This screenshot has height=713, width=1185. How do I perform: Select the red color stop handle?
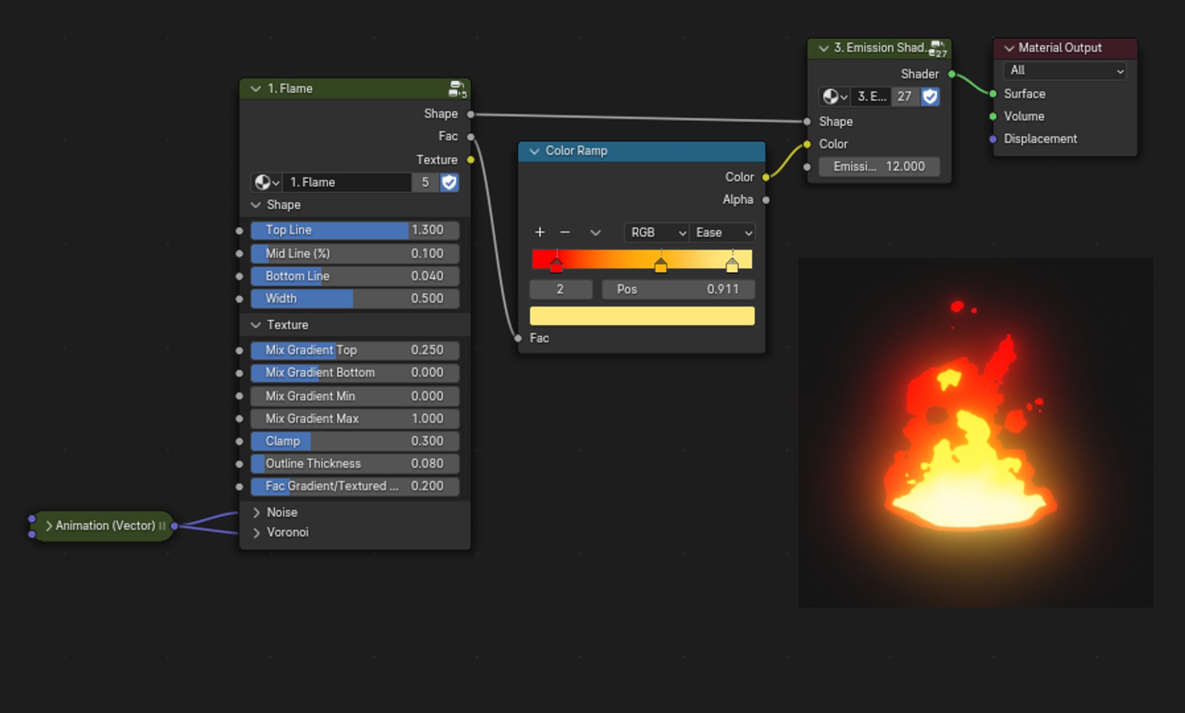tap(556, 265)
